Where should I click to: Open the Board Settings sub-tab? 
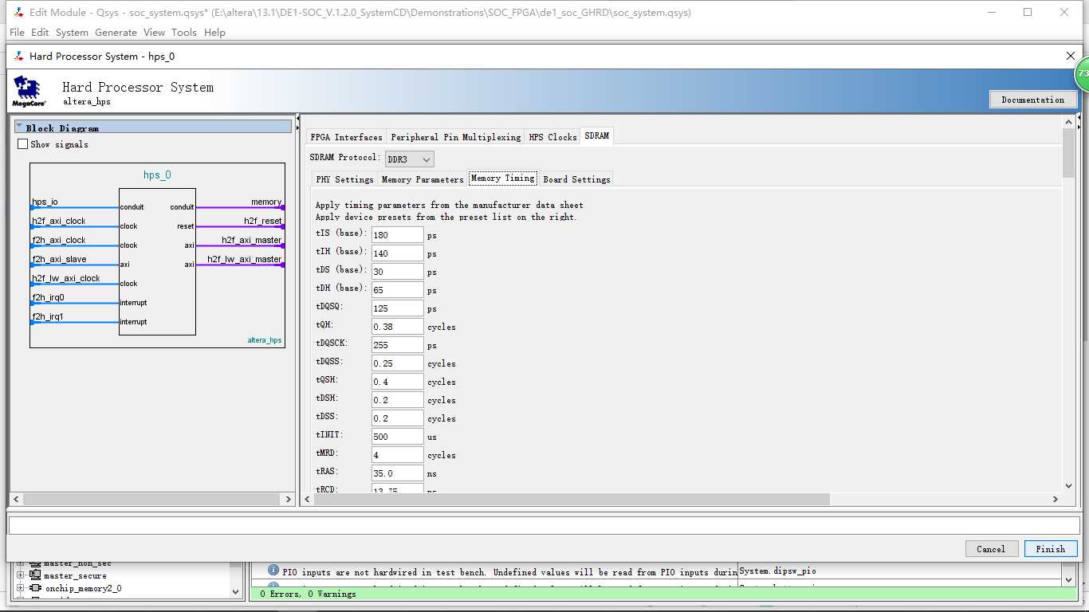tap(576, 179)
